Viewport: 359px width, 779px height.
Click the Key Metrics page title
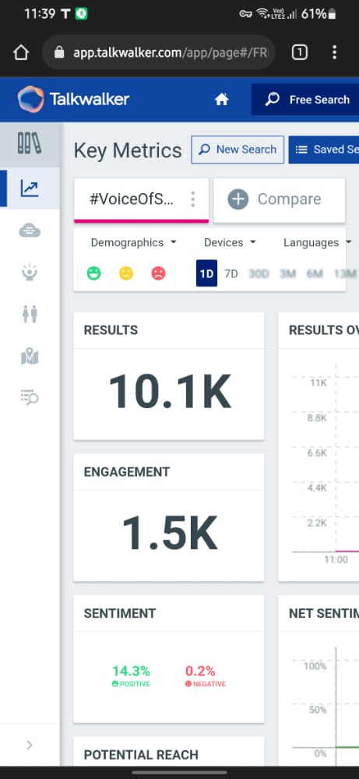click(x=128, y=150)
